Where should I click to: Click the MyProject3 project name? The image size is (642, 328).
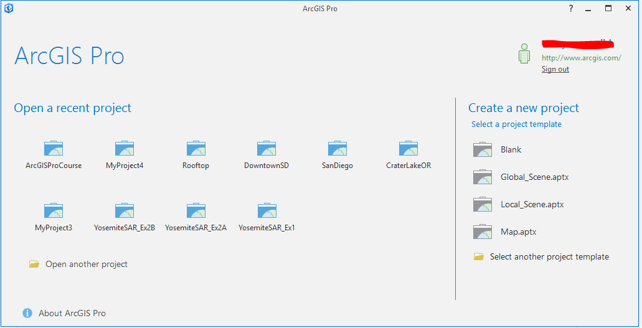[54, 228]
